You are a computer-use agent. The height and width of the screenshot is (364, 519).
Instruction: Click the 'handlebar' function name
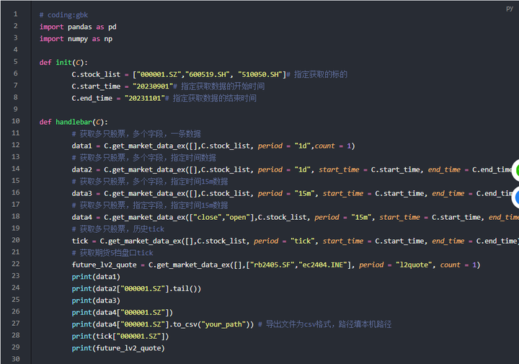(x=74, y=122)
